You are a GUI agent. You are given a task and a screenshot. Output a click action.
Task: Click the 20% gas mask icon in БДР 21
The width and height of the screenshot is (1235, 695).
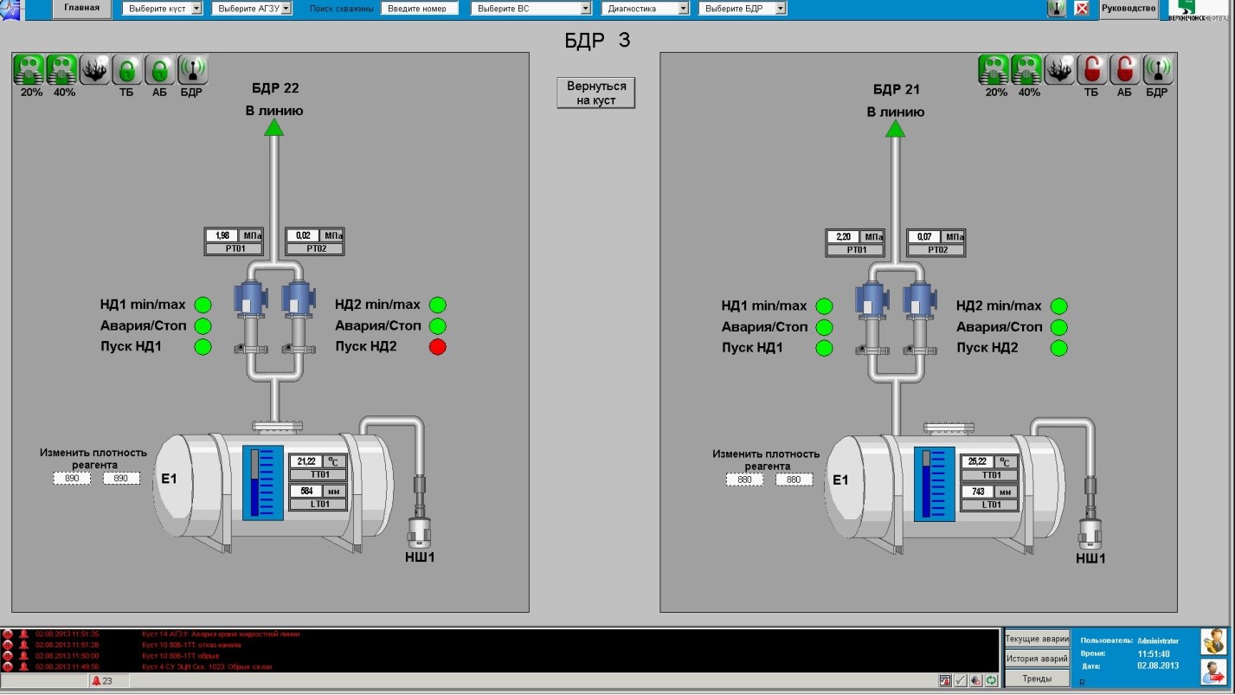coord(995,69)
